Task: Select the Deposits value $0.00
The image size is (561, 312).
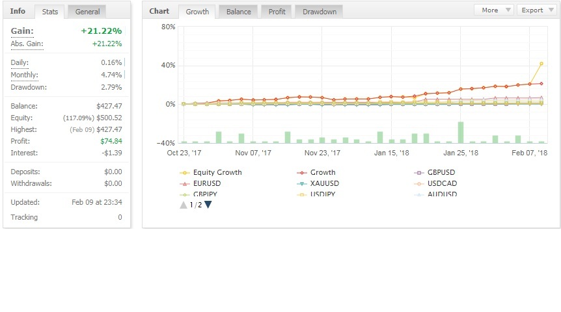Action: (x=113, y=172)
